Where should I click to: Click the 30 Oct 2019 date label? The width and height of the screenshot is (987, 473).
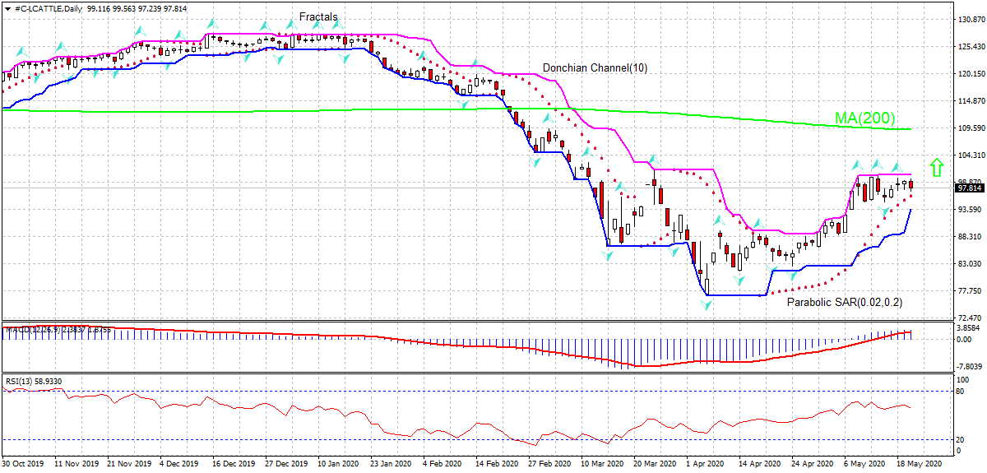tap(25, 465)
